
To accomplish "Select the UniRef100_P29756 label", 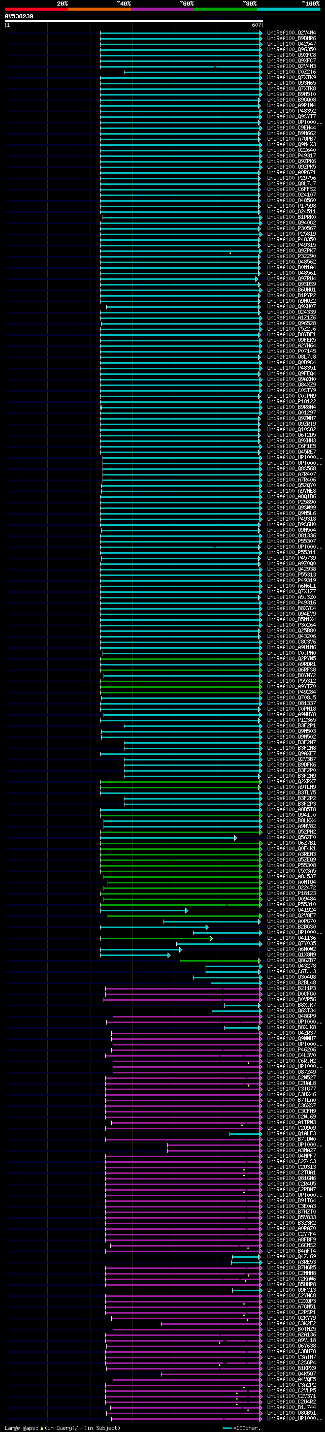I will [291, 178].
